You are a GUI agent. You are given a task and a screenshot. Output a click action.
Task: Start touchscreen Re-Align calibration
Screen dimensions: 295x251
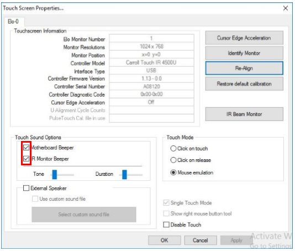point(244,68)
